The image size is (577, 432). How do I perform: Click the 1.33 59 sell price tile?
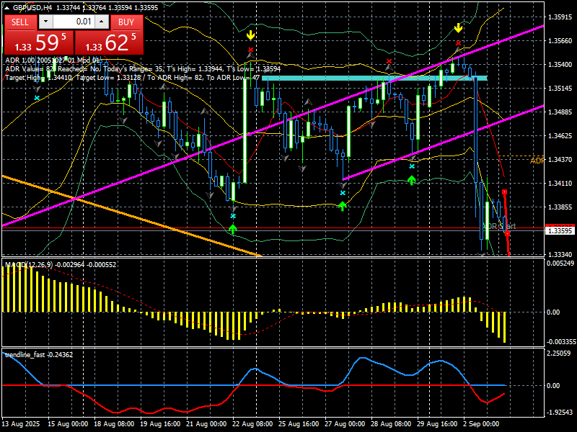[39, 42]
